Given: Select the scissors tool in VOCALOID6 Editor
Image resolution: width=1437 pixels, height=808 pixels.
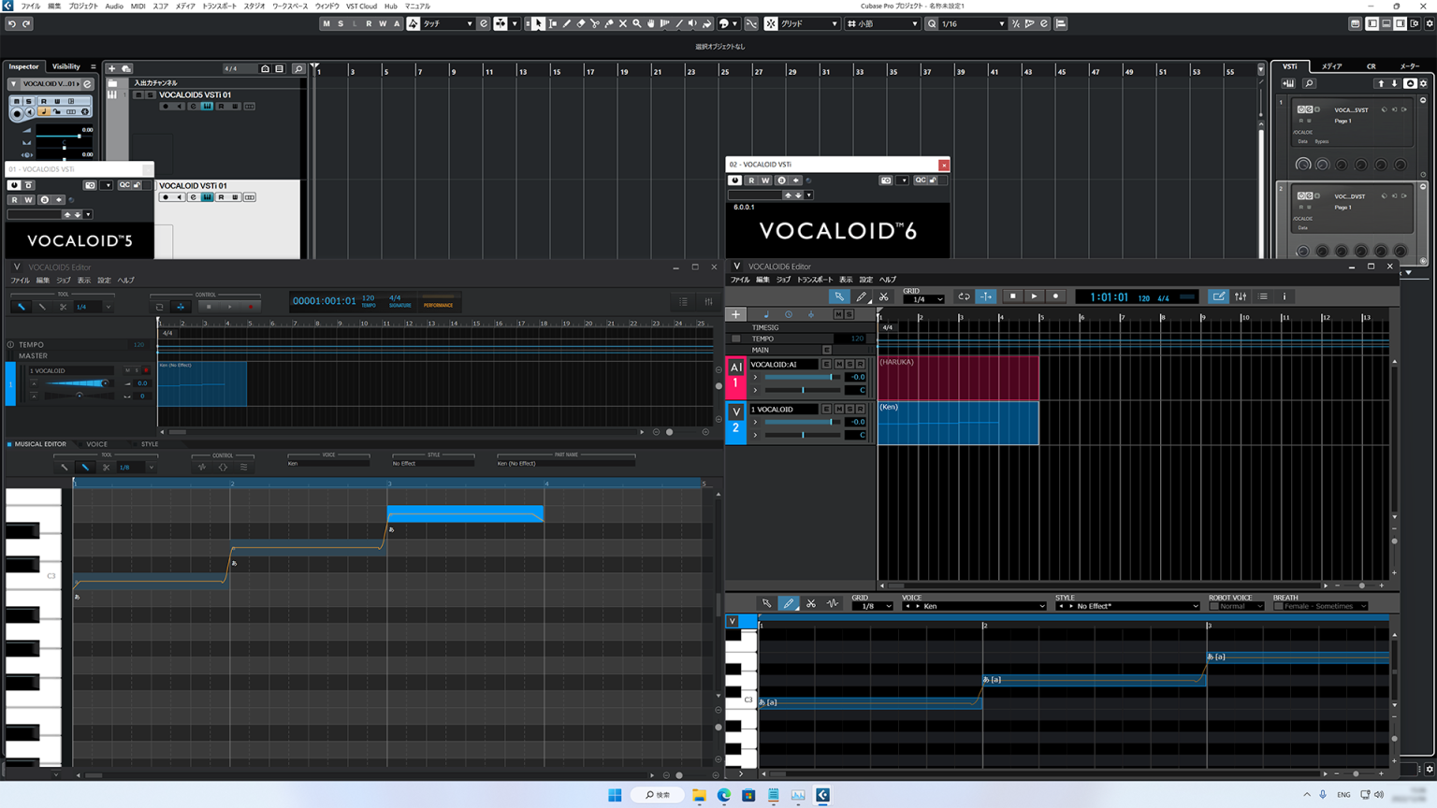Looking at the screenshot, I should point(884,296).
